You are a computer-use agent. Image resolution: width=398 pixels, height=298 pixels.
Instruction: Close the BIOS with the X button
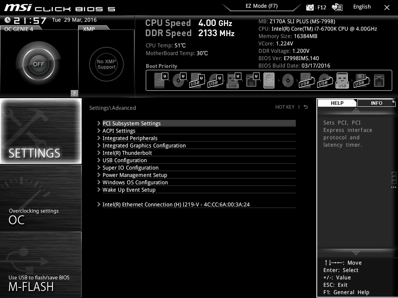click(387, 7)
